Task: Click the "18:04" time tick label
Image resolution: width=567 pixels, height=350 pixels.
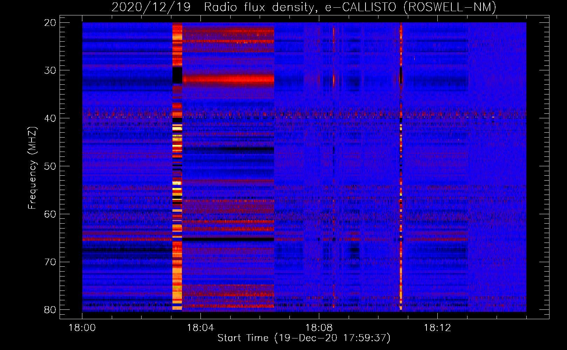Action: tap(200, 328)
